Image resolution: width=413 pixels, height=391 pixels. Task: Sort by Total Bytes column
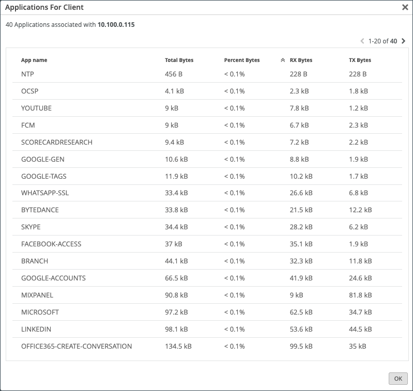pyautogui.click(x=179, y=60)
